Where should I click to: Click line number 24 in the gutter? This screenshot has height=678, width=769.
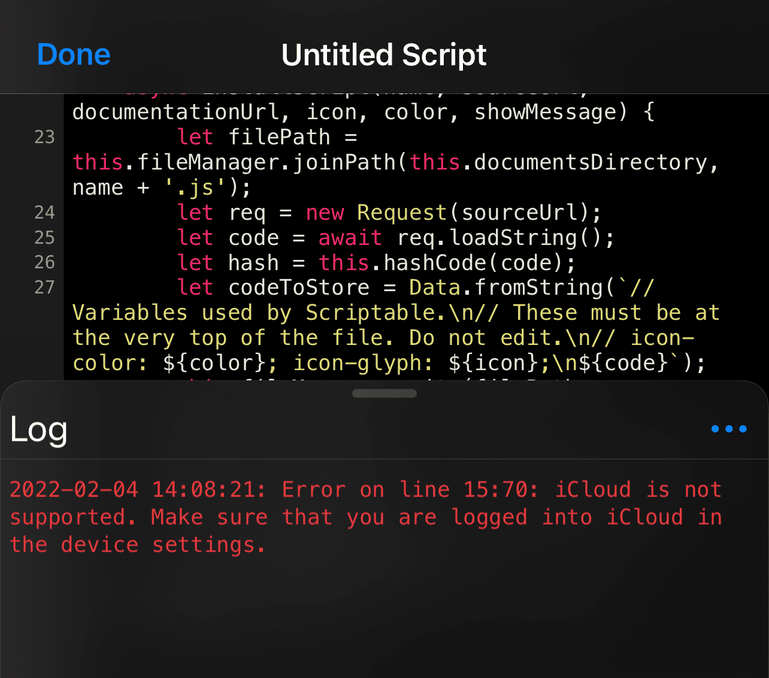45,213
